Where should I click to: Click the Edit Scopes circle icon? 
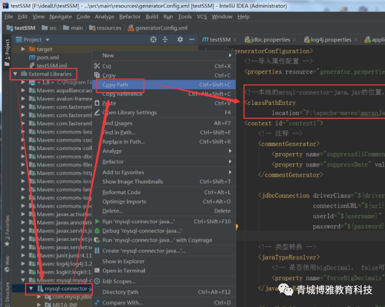97,281
